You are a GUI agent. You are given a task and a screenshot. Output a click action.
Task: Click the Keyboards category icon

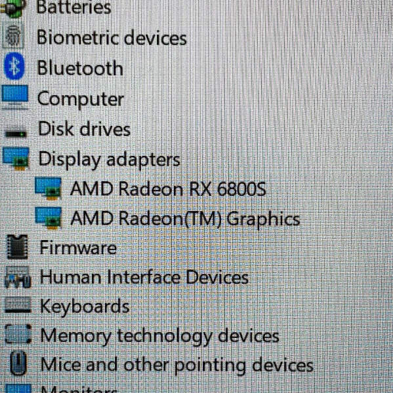(x=18, y=305)
